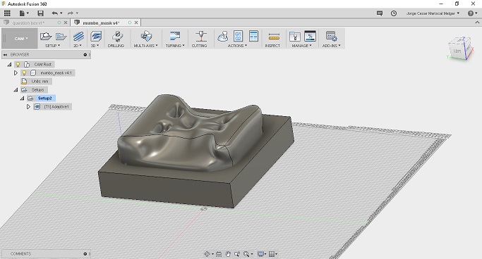Click the Multi-Axis toolpath icon

coord(146,37)
